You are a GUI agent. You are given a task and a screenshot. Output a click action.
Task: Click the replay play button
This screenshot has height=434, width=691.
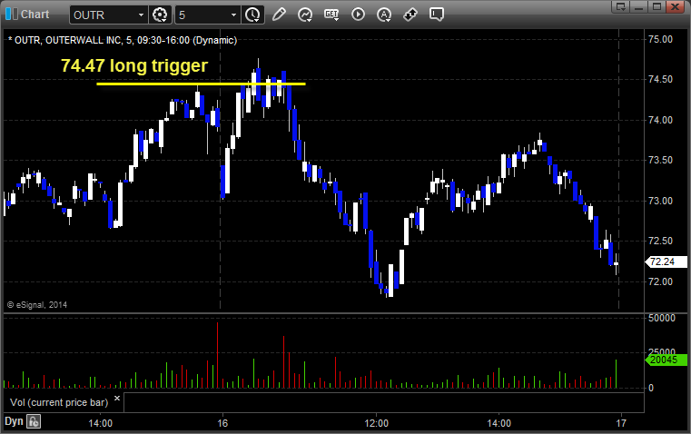click(358, 15)
